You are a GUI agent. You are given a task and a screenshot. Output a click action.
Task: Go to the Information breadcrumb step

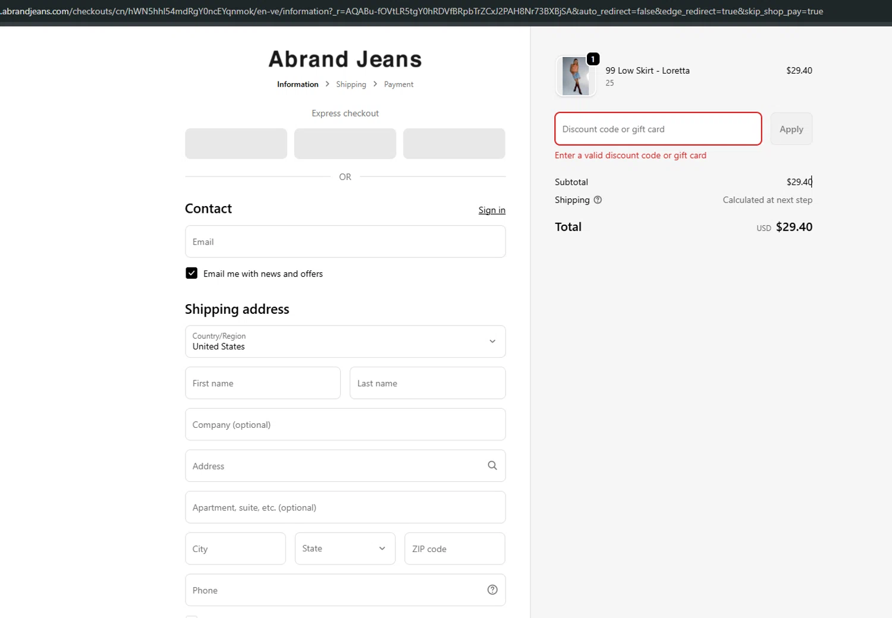(x=297, y=84)
